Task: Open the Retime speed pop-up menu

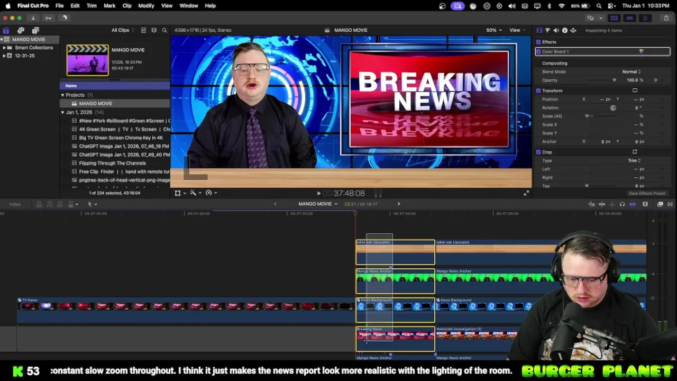Action: point(211,193)
